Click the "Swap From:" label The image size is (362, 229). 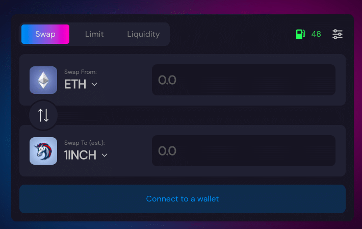point(81,72)
